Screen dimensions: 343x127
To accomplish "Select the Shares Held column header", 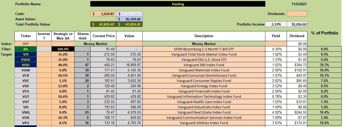I will tap(82, 36).
